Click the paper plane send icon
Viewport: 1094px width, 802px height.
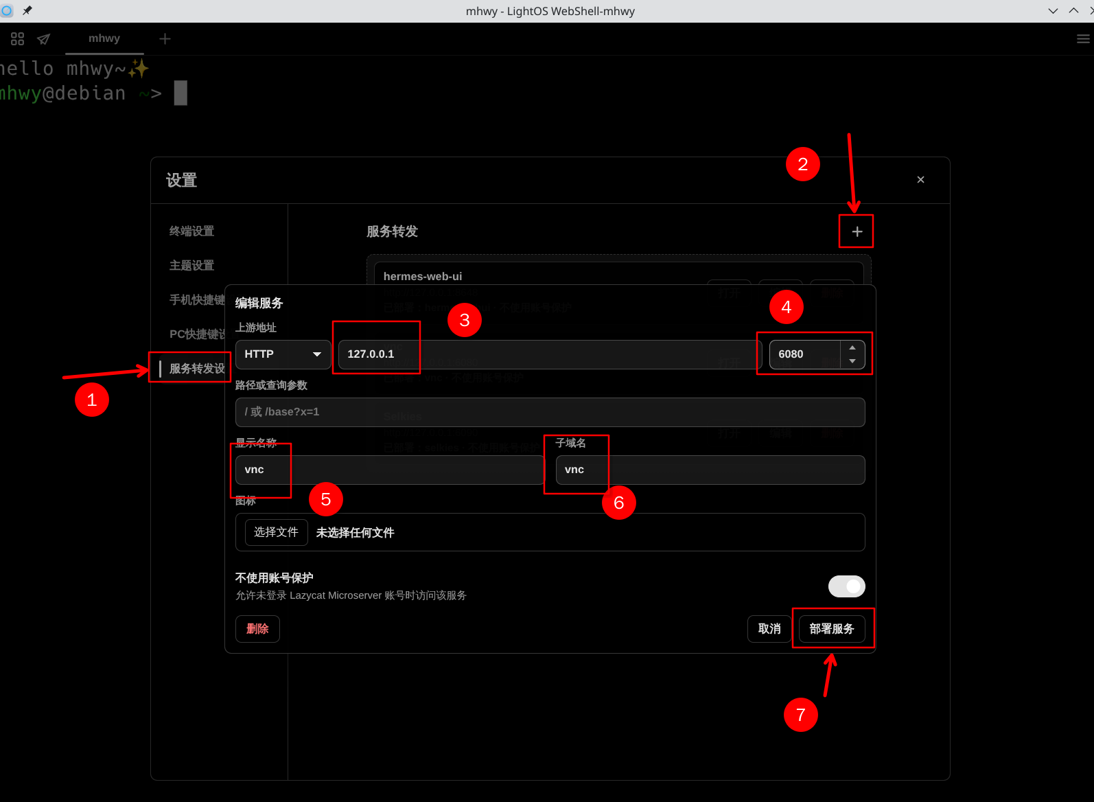click(x=44, y=39)
